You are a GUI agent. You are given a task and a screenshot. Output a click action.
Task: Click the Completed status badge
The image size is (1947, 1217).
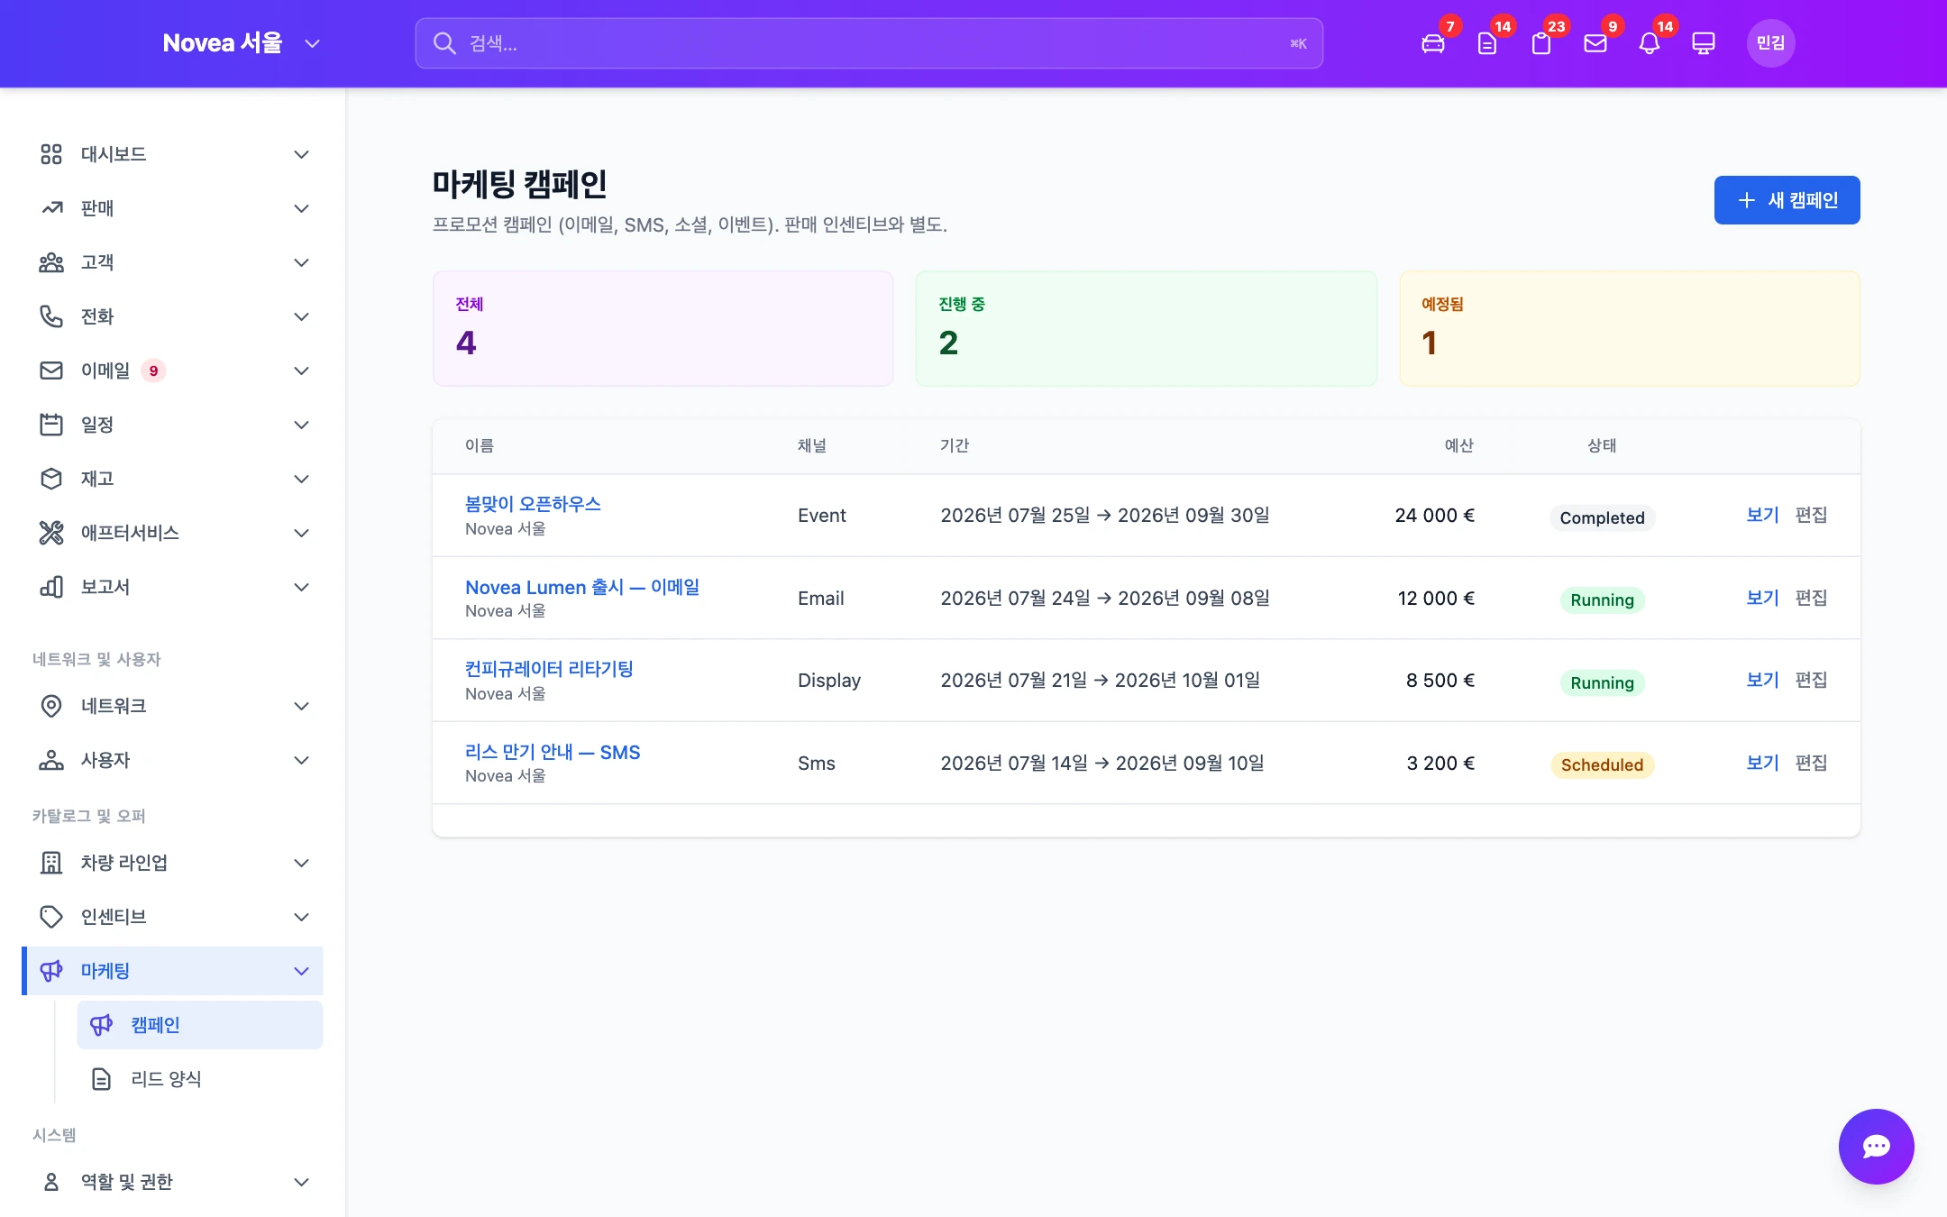(1602, 517)
